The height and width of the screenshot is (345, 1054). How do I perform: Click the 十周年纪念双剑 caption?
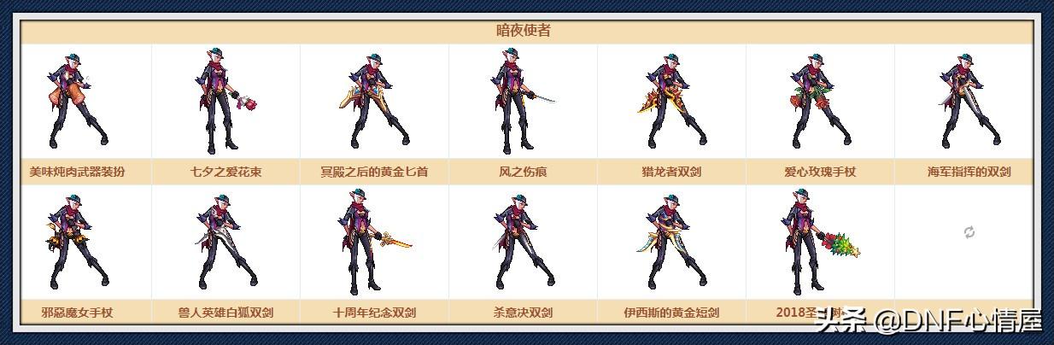(373, 313)
